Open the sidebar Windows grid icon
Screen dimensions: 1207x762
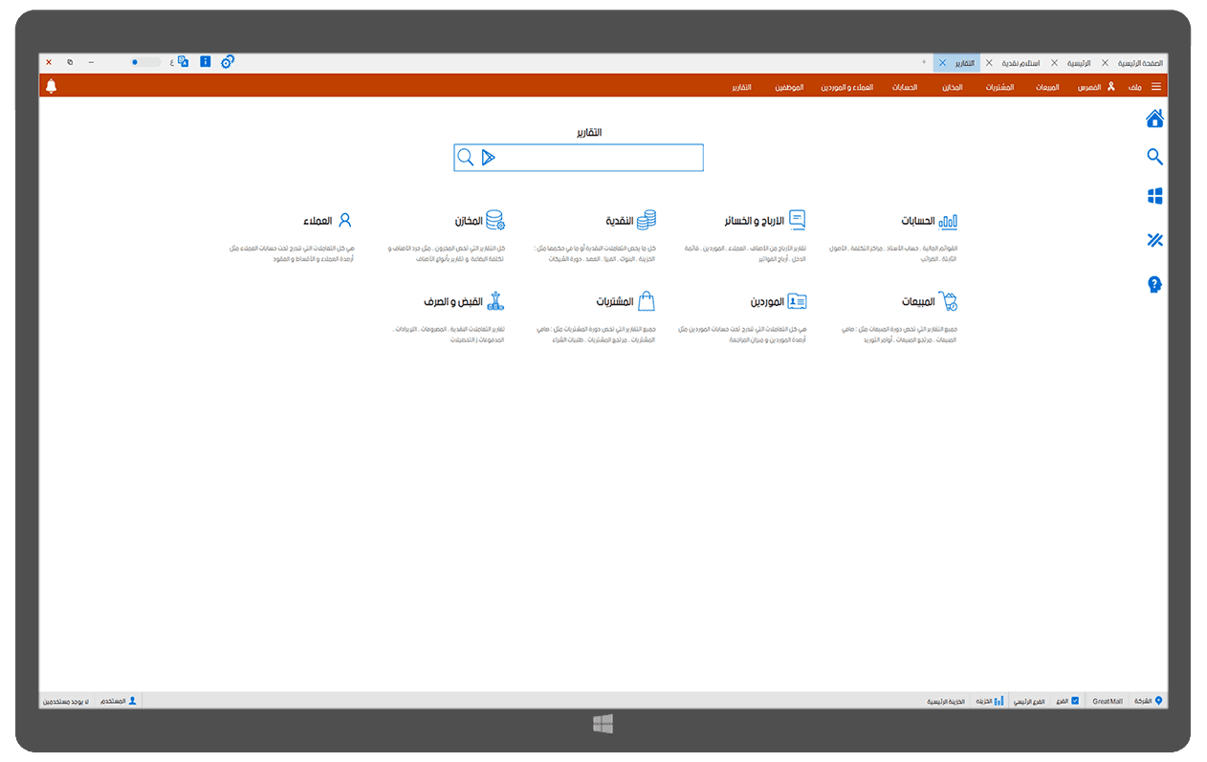[x=1154, y=196]
